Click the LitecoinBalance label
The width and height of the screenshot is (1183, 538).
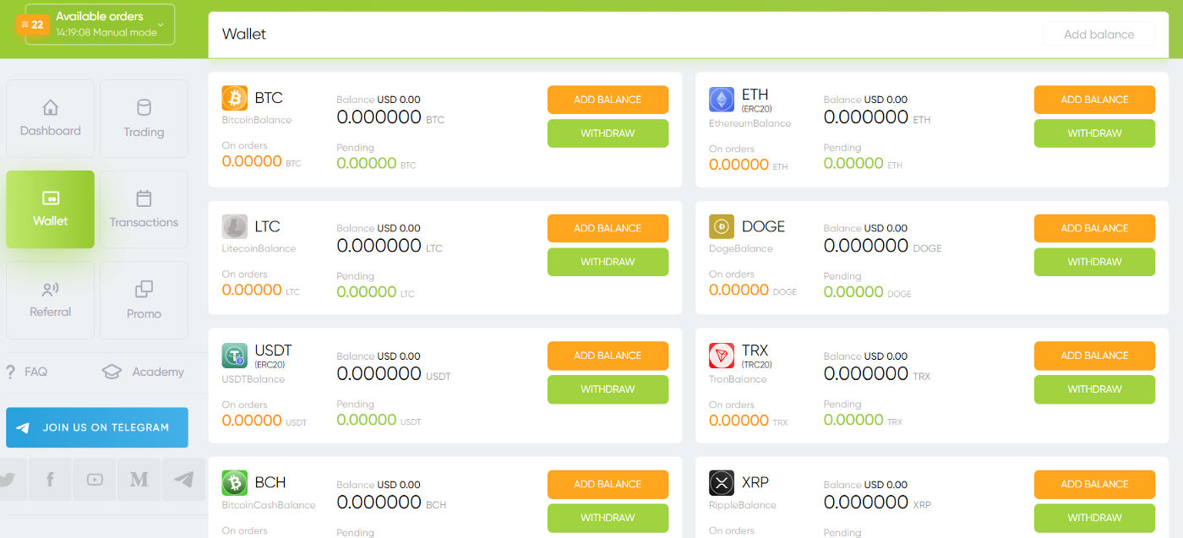point(259,248)
